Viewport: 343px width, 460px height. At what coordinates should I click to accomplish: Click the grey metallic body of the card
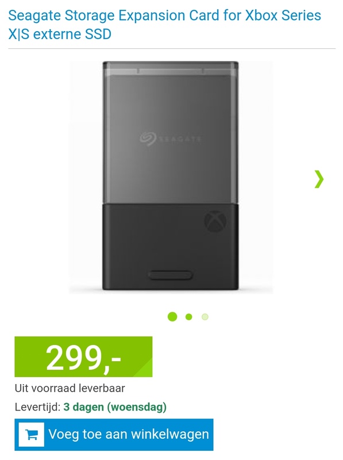pos(170,138)
